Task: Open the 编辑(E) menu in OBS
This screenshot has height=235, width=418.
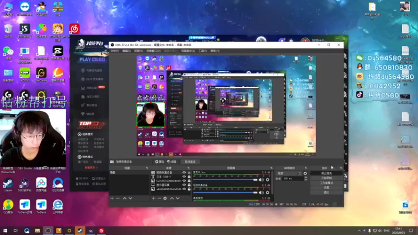Action: [126, 51]
